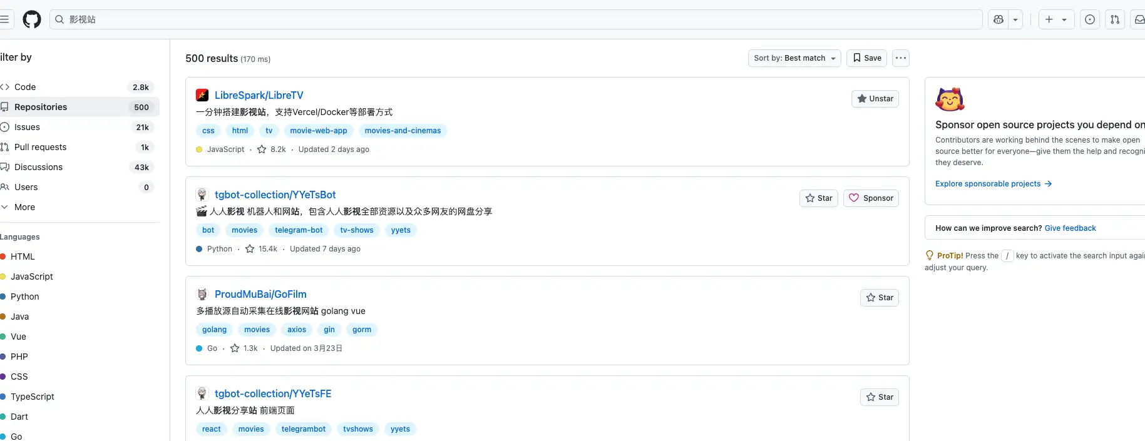Filter results by Code

click(x=80, y=87)
